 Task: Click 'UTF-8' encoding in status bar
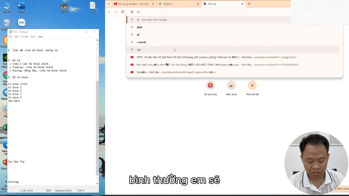point(81,191)
